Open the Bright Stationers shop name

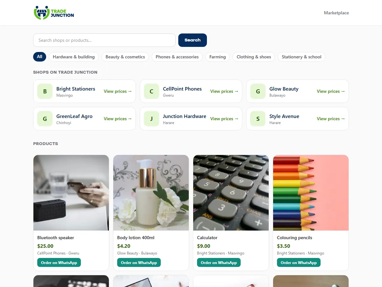click(76, 89)
